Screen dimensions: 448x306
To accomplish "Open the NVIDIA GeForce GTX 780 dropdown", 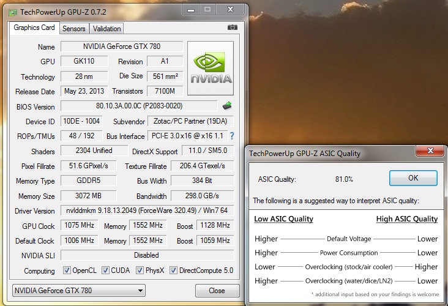I will click(79, 291).
